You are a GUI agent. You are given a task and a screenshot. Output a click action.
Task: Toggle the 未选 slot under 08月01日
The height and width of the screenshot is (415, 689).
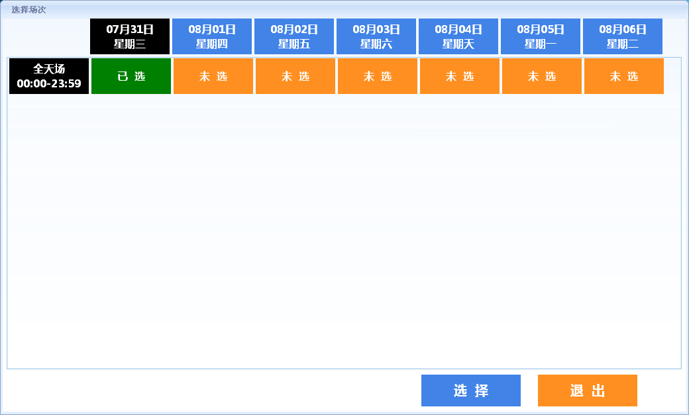tap(213, 76)
